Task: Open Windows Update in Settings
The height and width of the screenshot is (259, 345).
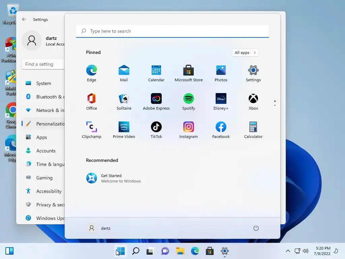Action: 43,218
